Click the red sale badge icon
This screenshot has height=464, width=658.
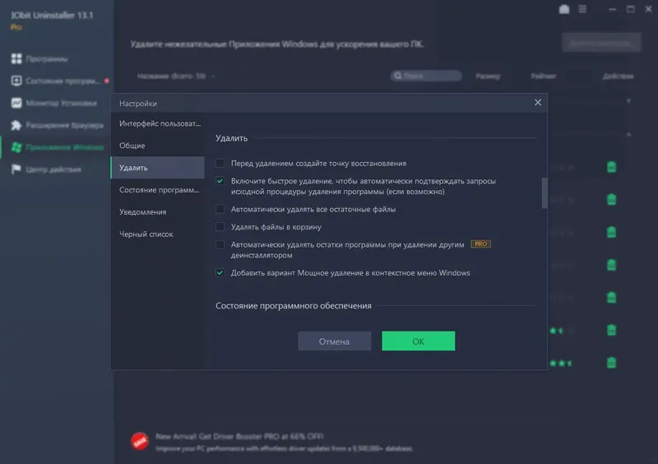140,441
